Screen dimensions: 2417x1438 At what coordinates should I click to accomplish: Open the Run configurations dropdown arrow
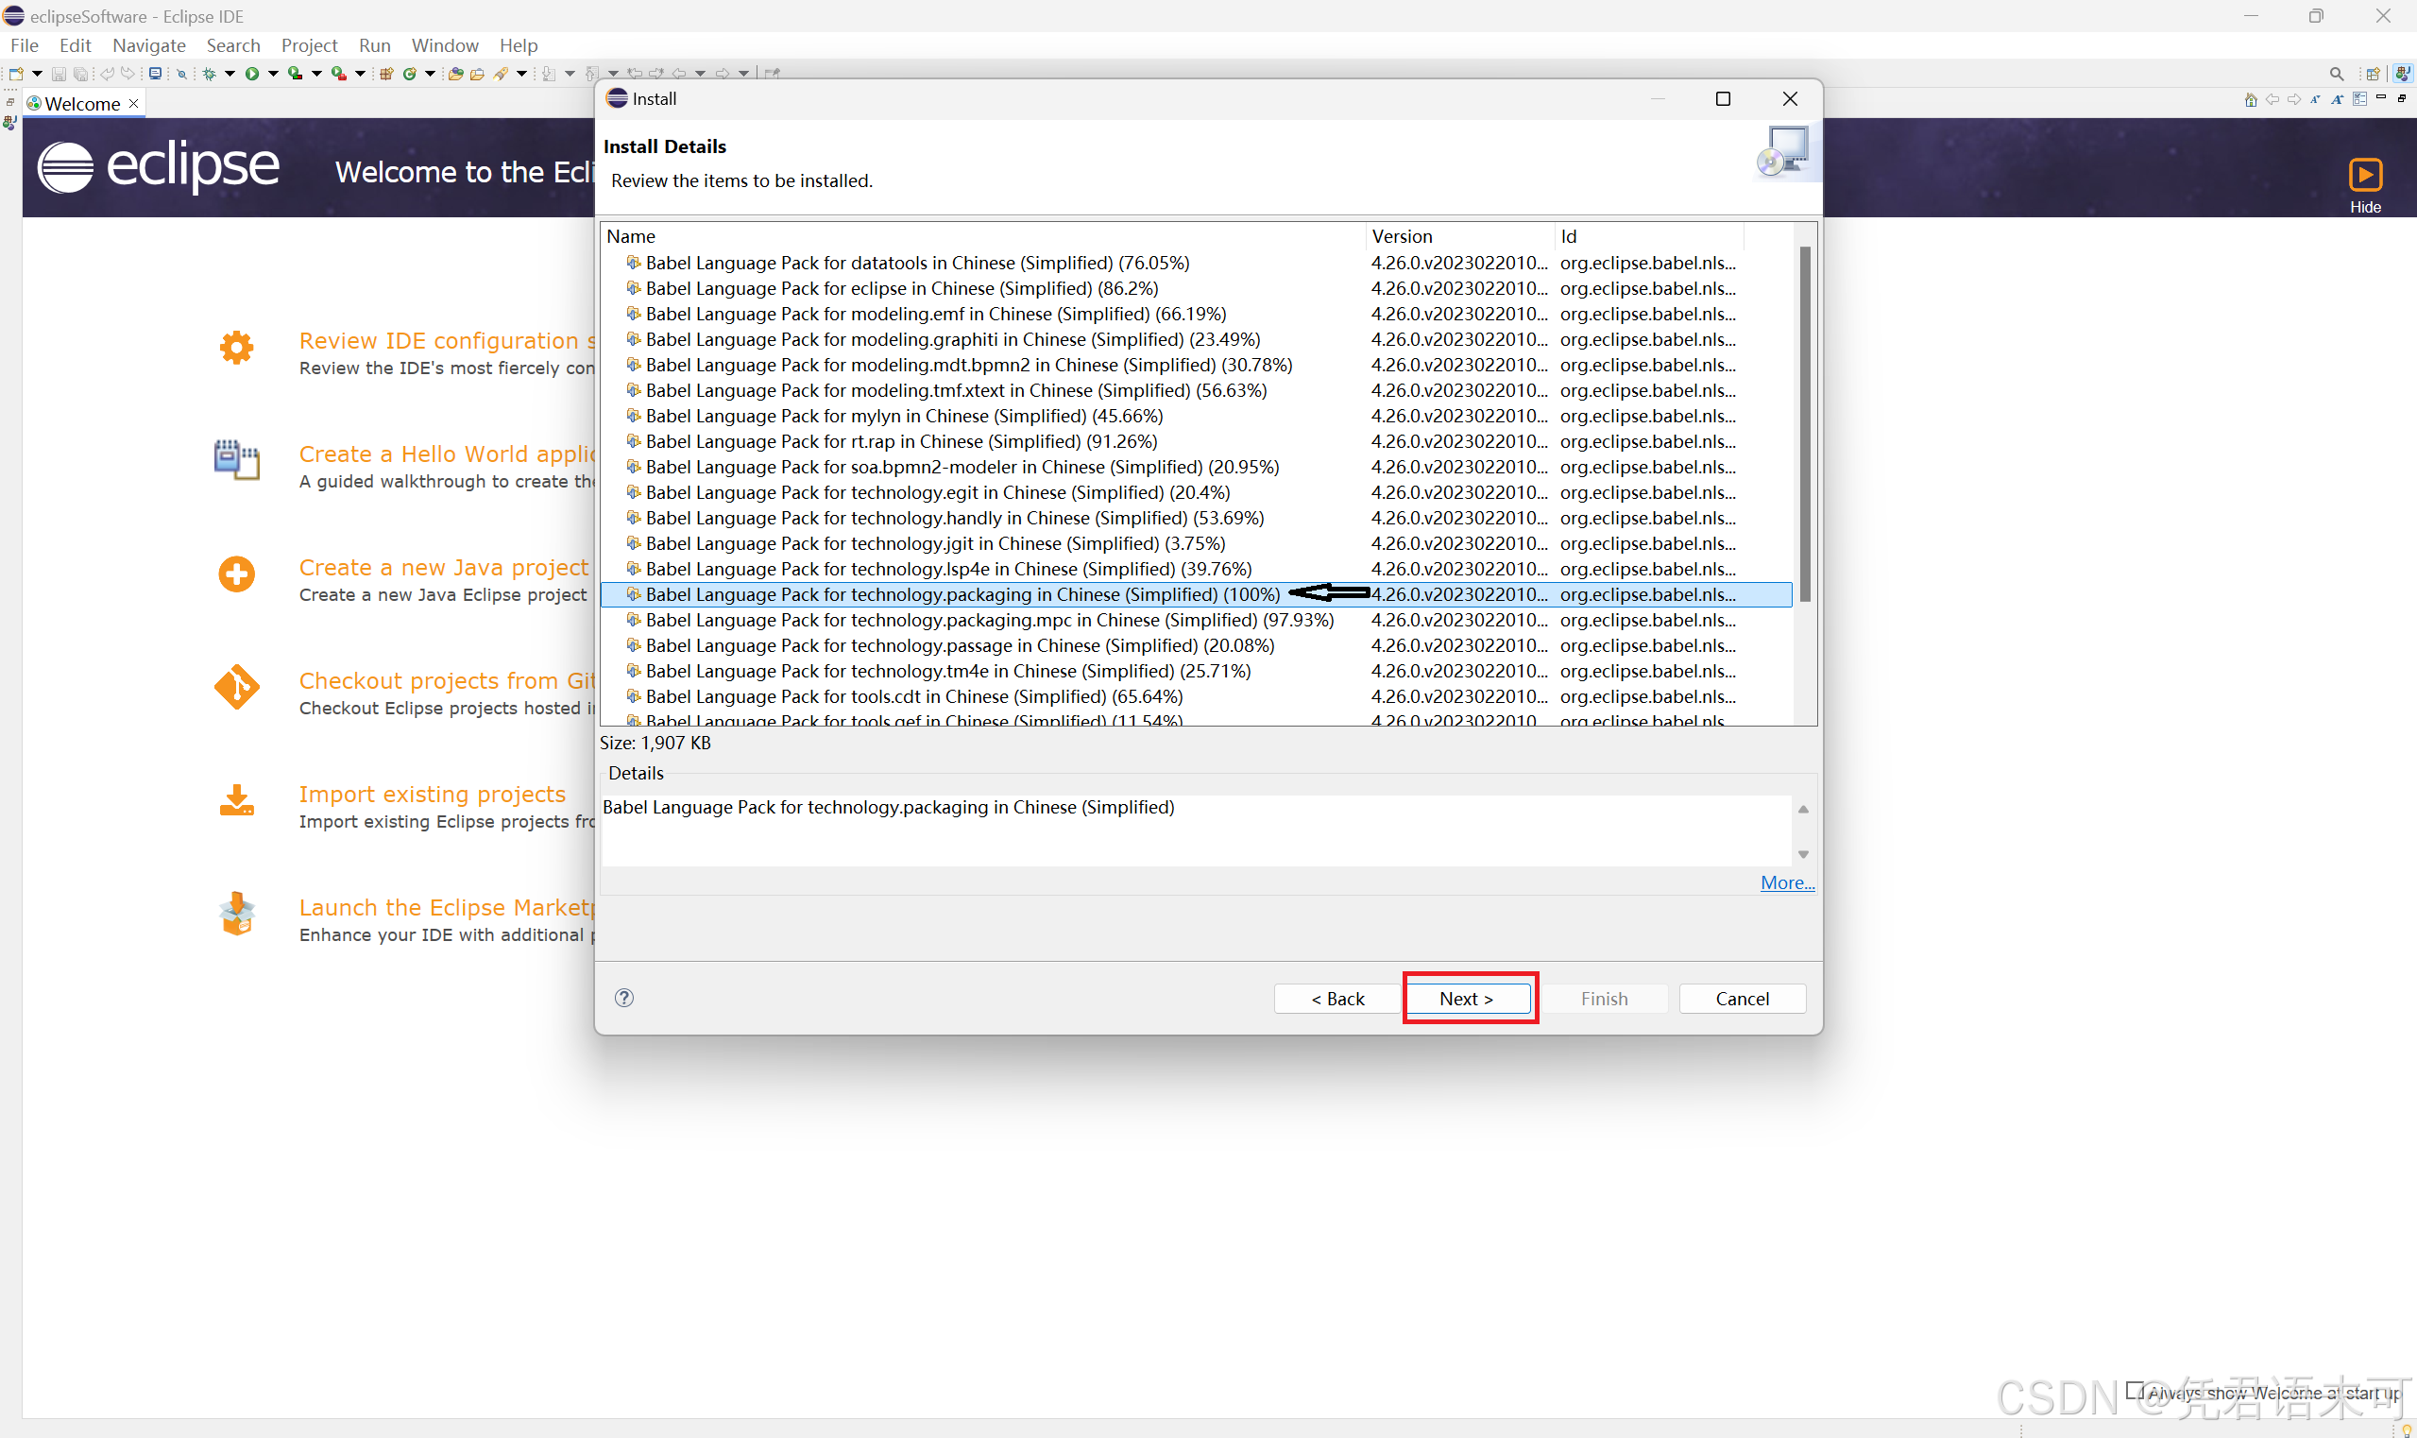point(273,74)
